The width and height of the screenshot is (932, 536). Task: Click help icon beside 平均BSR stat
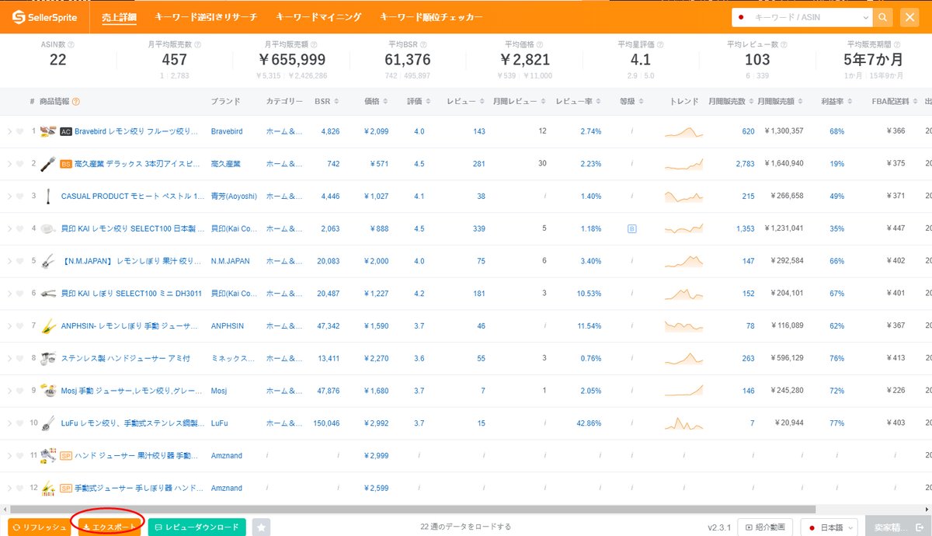[x=423, y=44]
